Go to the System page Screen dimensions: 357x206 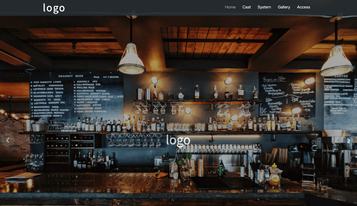[264, 7]
